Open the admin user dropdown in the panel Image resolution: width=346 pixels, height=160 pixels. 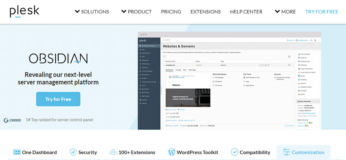(291, 40)
